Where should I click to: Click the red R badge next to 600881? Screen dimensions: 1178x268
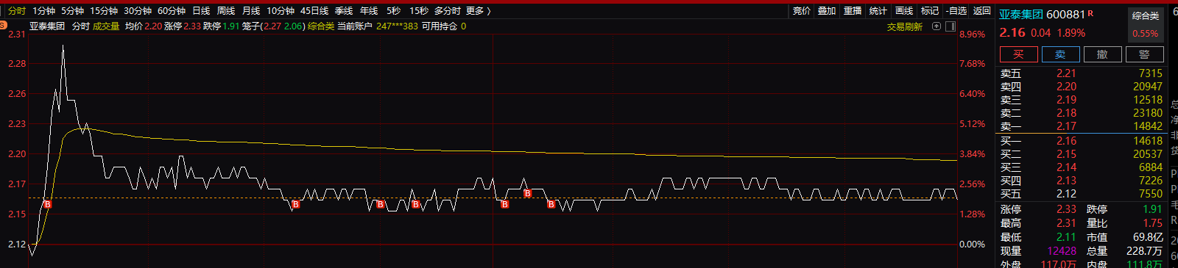[x=1090, y=13]
